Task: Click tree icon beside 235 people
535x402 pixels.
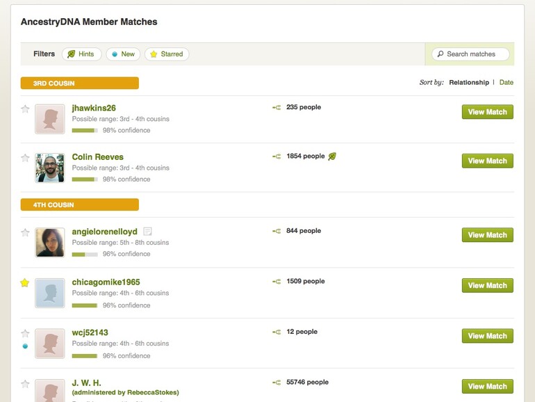Action: click(x=277, y=108)
